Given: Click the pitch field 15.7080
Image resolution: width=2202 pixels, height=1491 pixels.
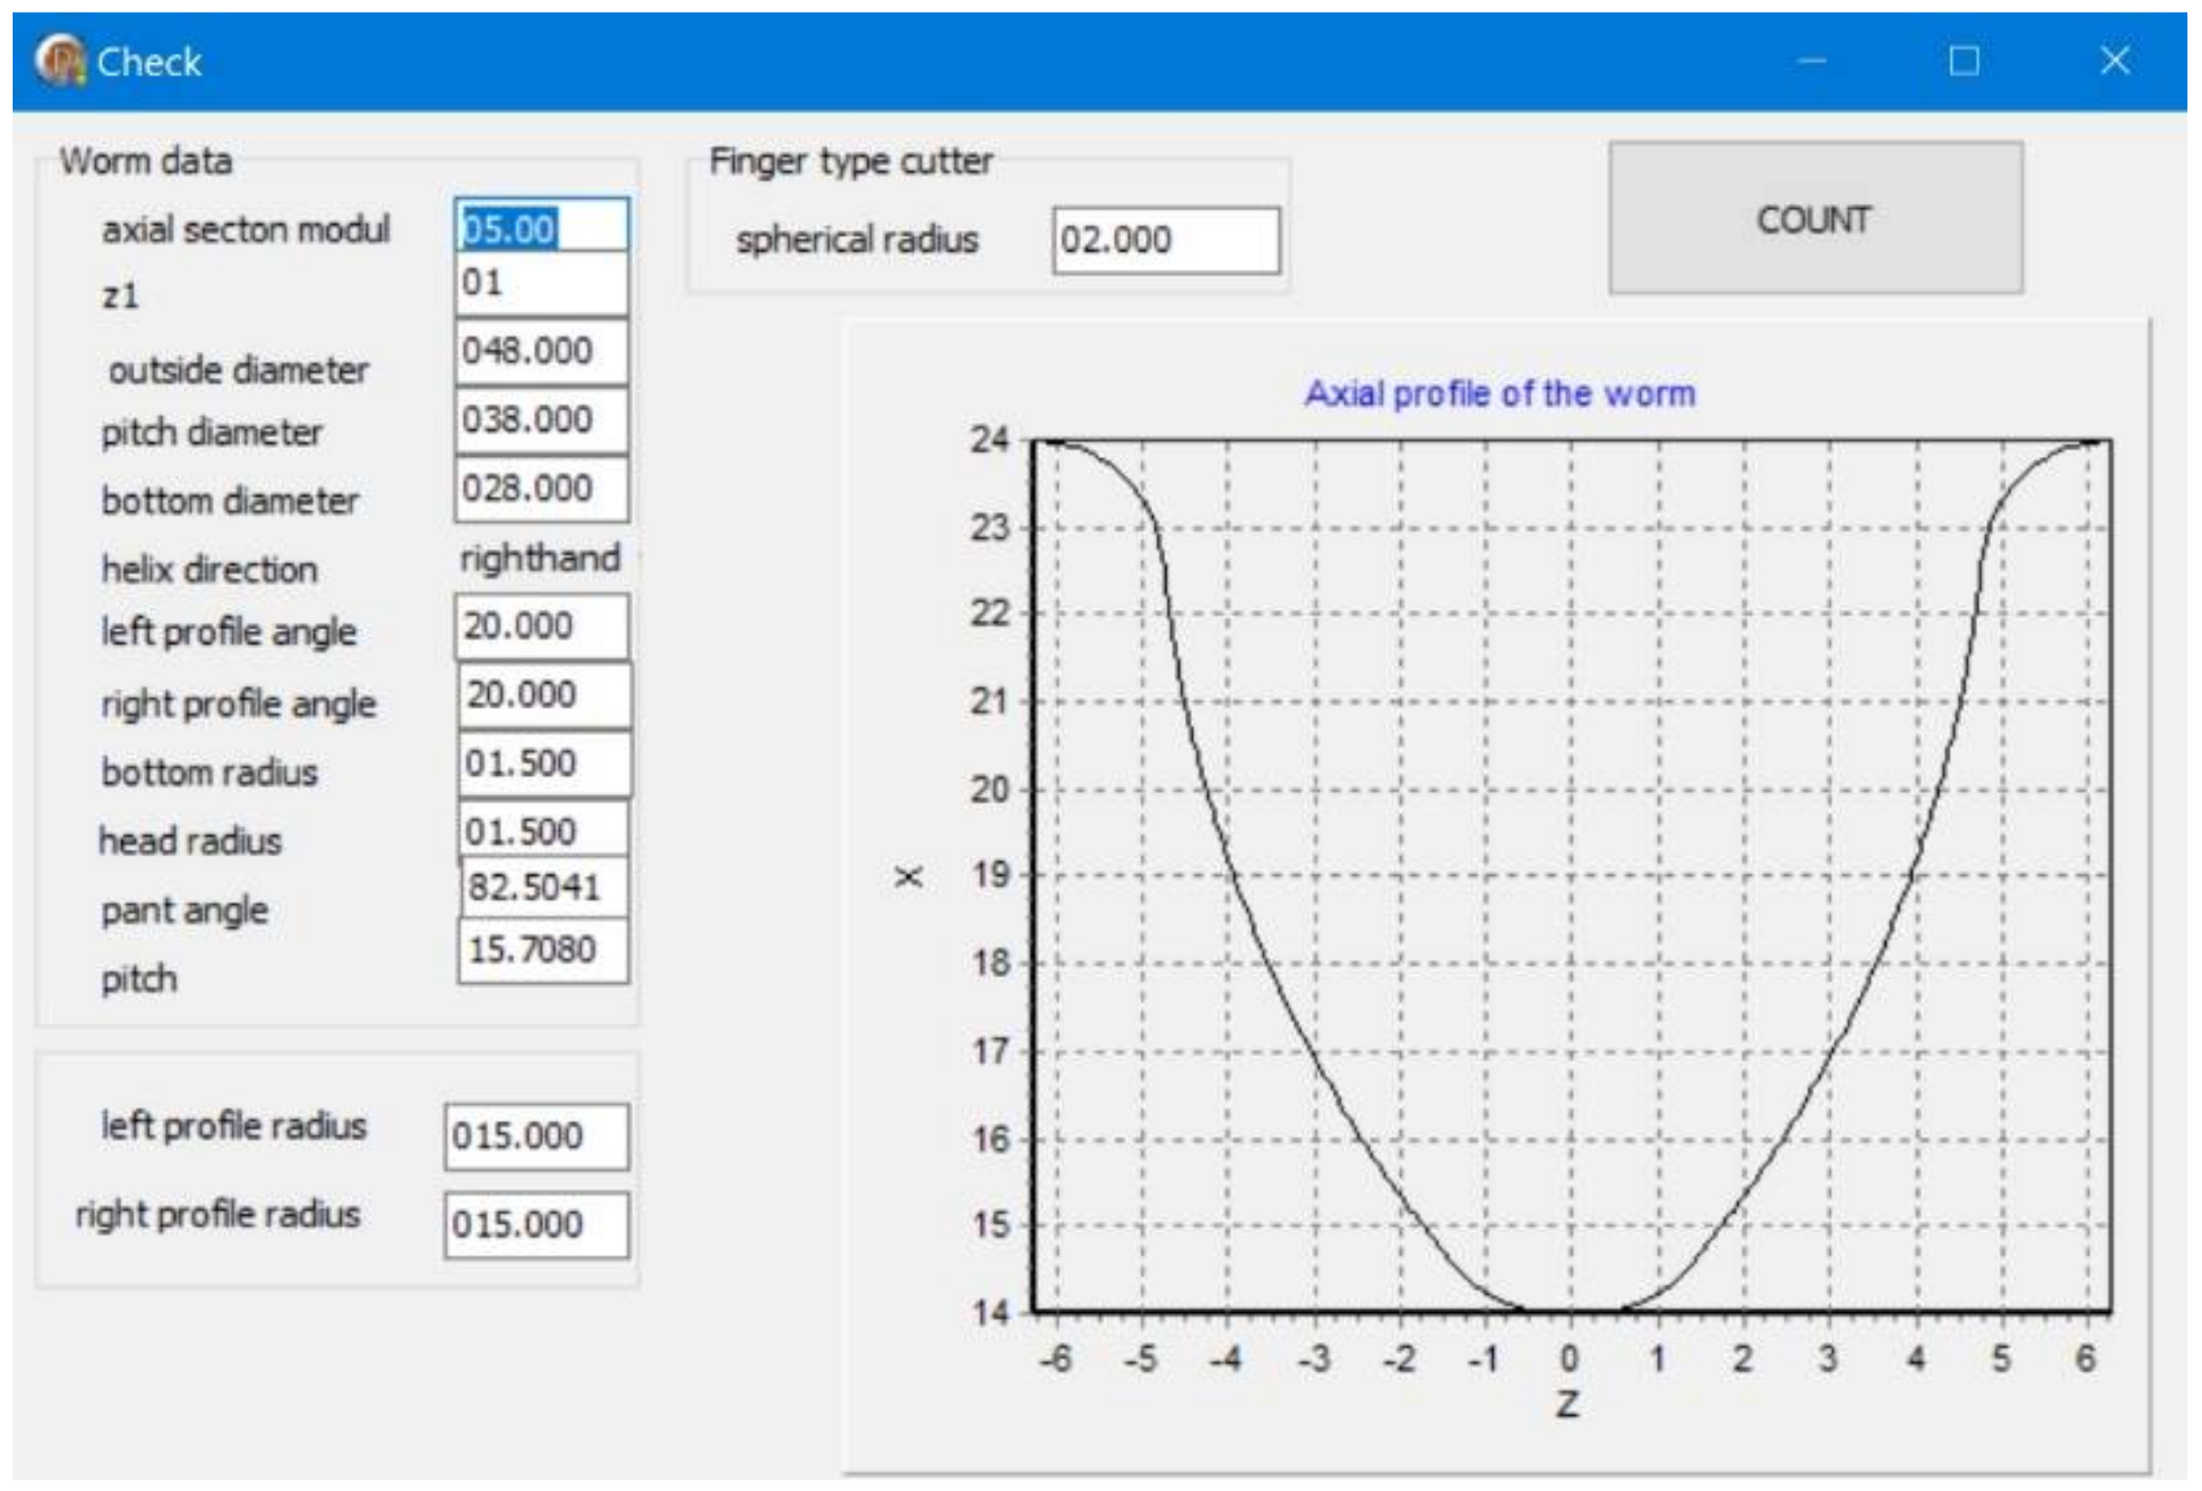Looking at the screenshot, I should 543,951.
